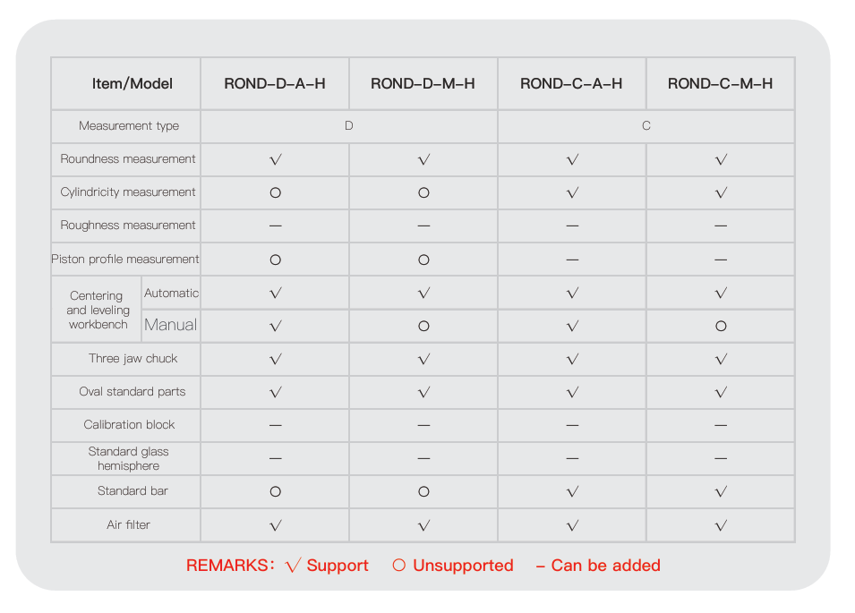Select the Piston profile circle under ROND-D-A-H
This screenshot has height=613, width=855.
point(275,260)
